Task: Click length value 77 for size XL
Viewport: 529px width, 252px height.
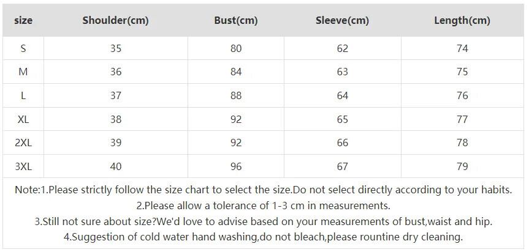Action: point(462,119)
